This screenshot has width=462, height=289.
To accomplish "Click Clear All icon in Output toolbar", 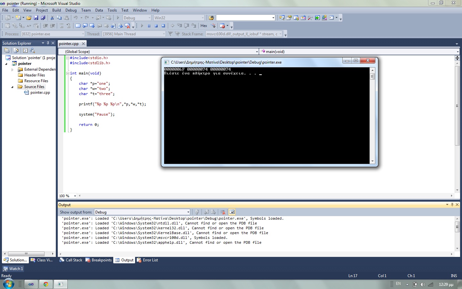I will (x=223, y=212).
